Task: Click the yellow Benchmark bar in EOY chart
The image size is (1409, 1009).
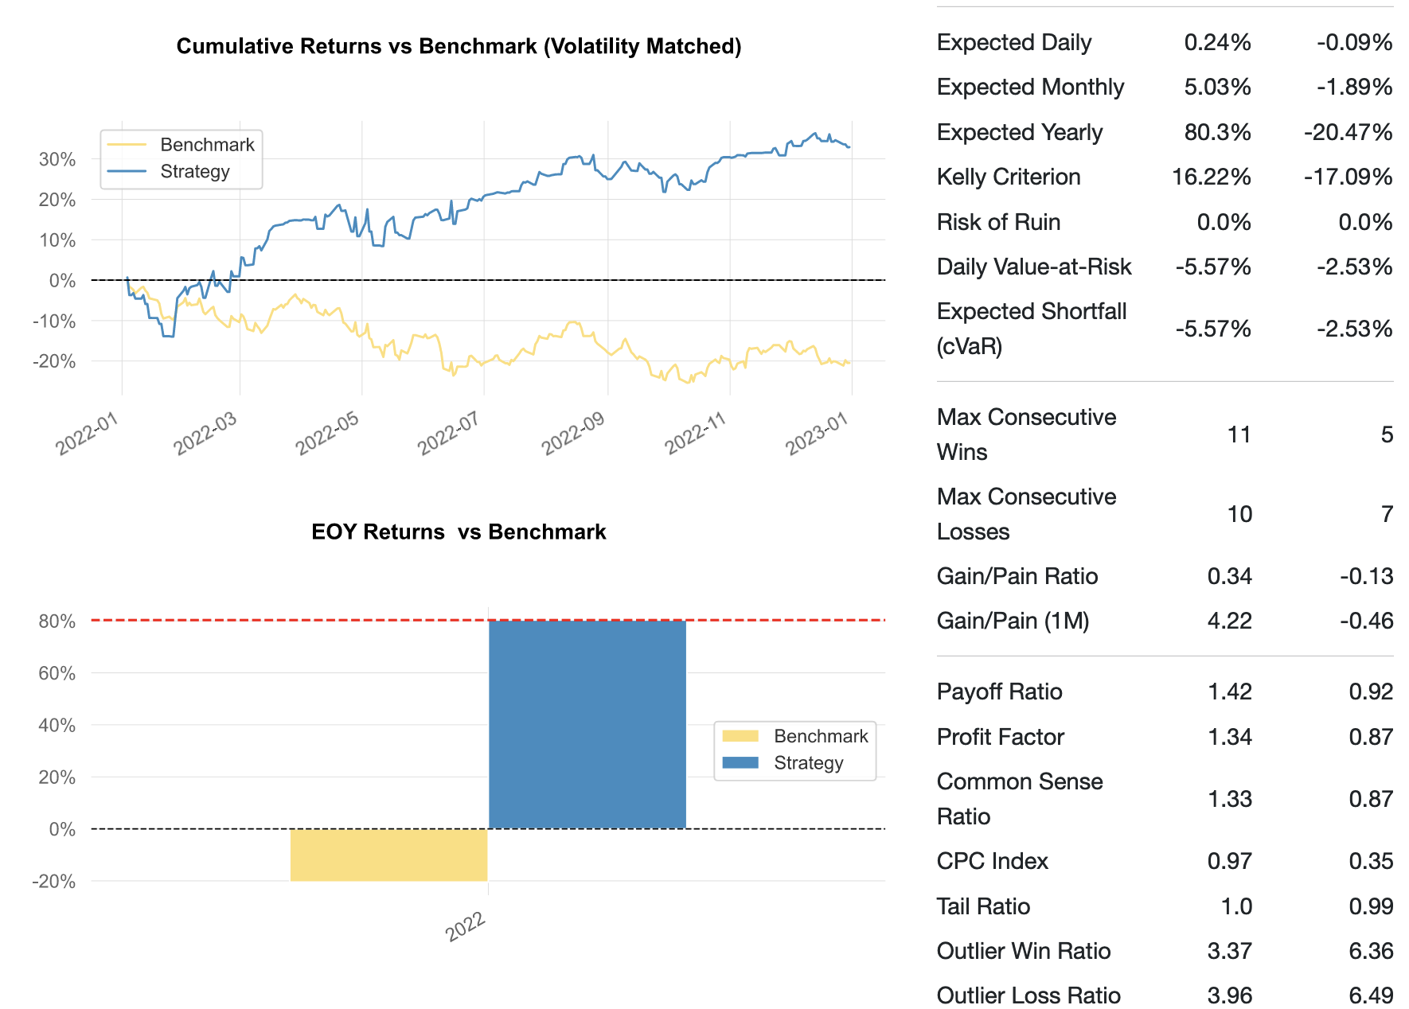Action: click(388, 855)
